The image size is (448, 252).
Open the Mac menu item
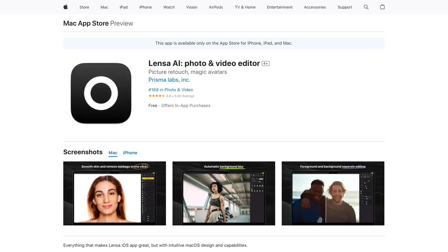(104, 7)
